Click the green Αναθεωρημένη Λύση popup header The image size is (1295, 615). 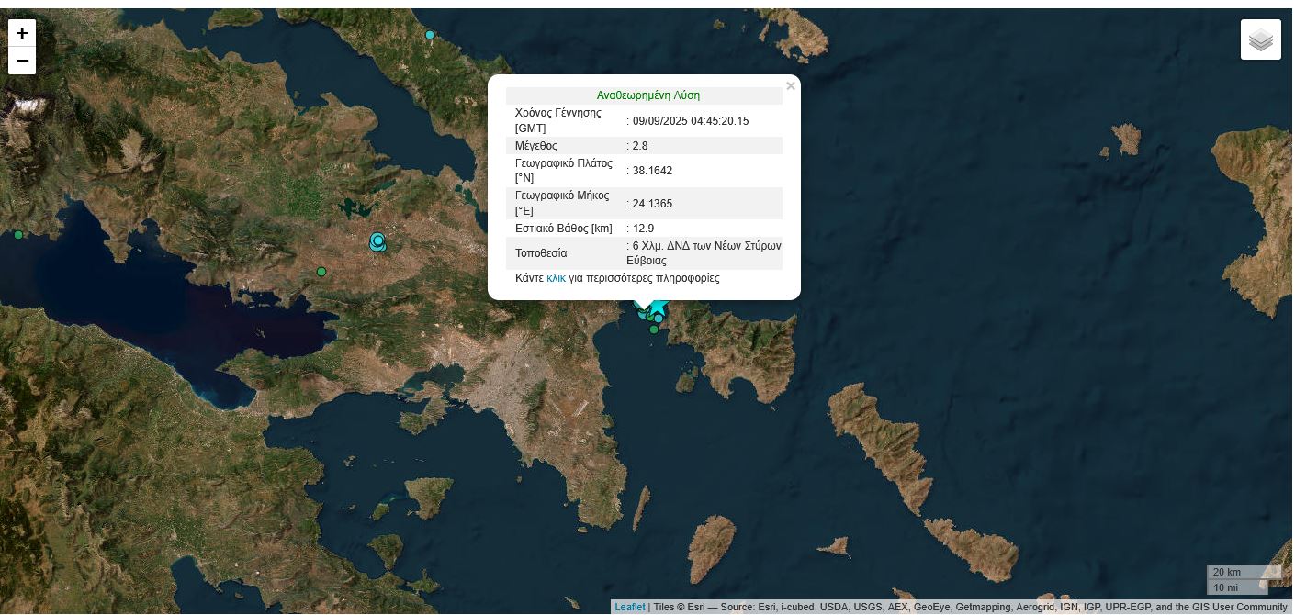pos(647,95)
